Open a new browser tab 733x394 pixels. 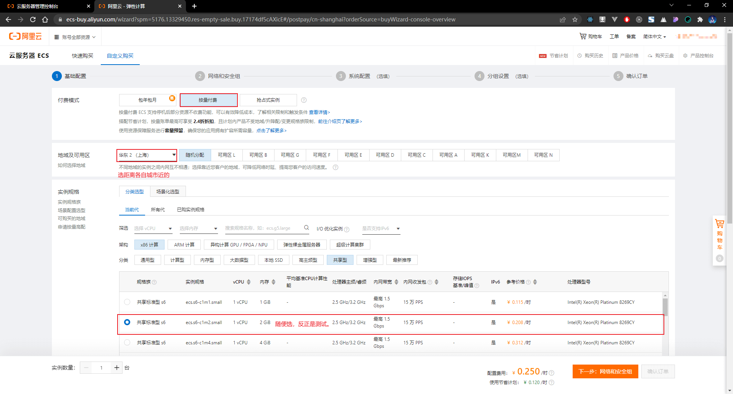(194, 6)
